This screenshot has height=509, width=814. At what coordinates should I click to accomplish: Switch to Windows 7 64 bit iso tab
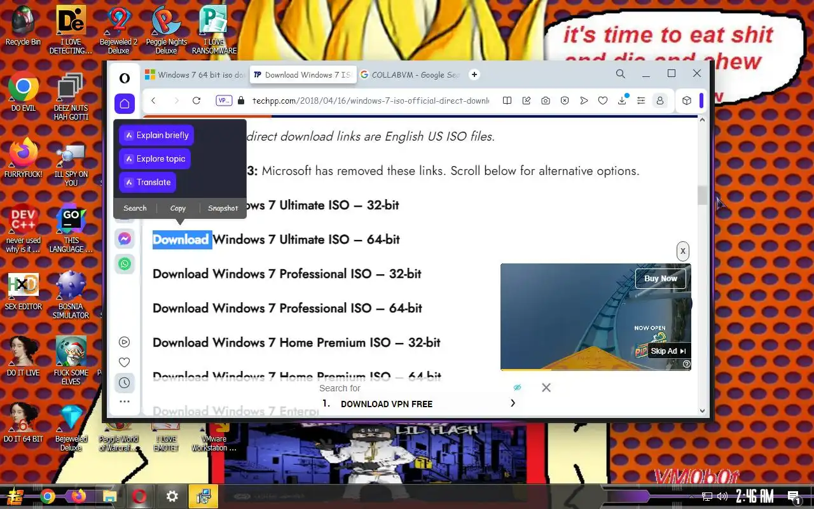click(195, 74)
